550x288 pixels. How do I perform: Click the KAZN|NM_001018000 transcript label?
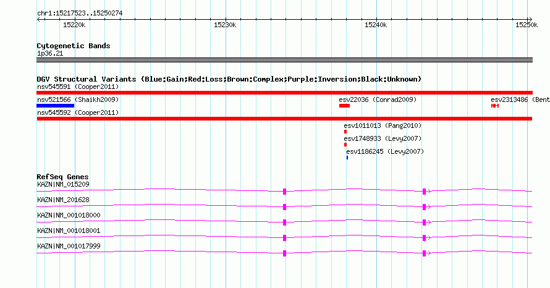(x=69, y=216)
